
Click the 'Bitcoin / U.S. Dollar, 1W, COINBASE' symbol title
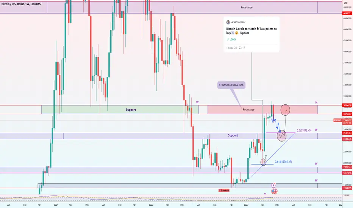tap(22, 4)
